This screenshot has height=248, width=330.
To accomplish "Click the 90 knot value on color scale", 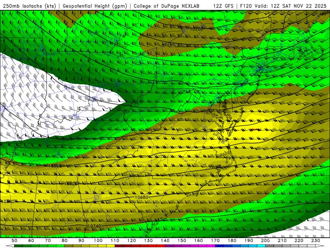I will coord(81,241).
